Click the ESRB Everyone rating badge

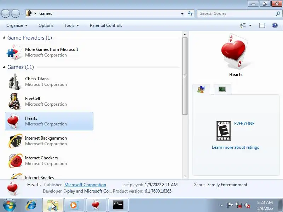[x=224, y=131]
